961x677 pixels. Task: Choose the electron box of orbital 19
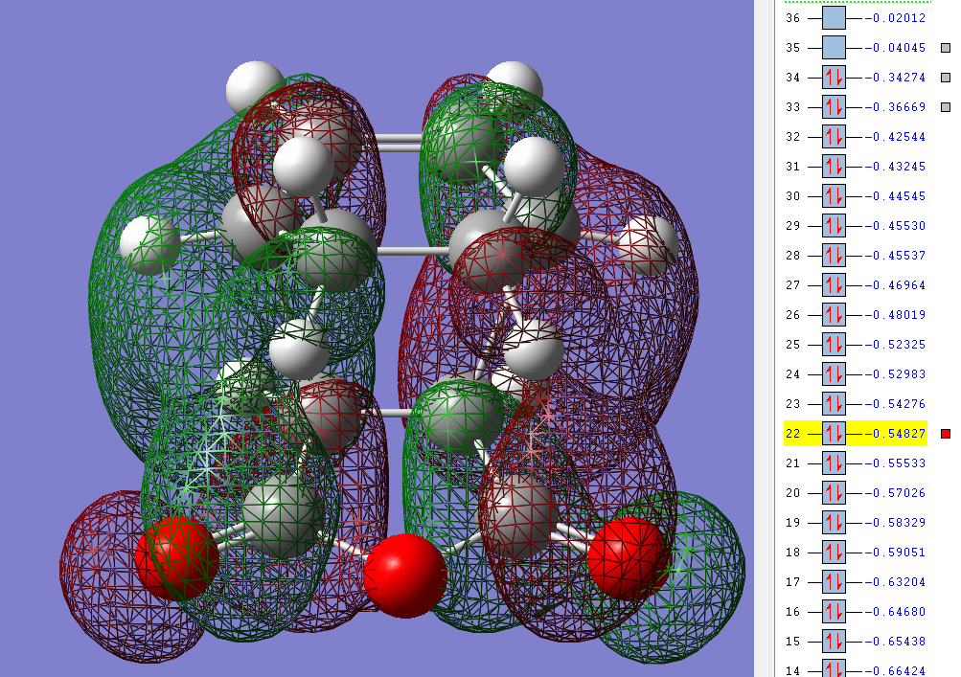[x=834, y=523]
